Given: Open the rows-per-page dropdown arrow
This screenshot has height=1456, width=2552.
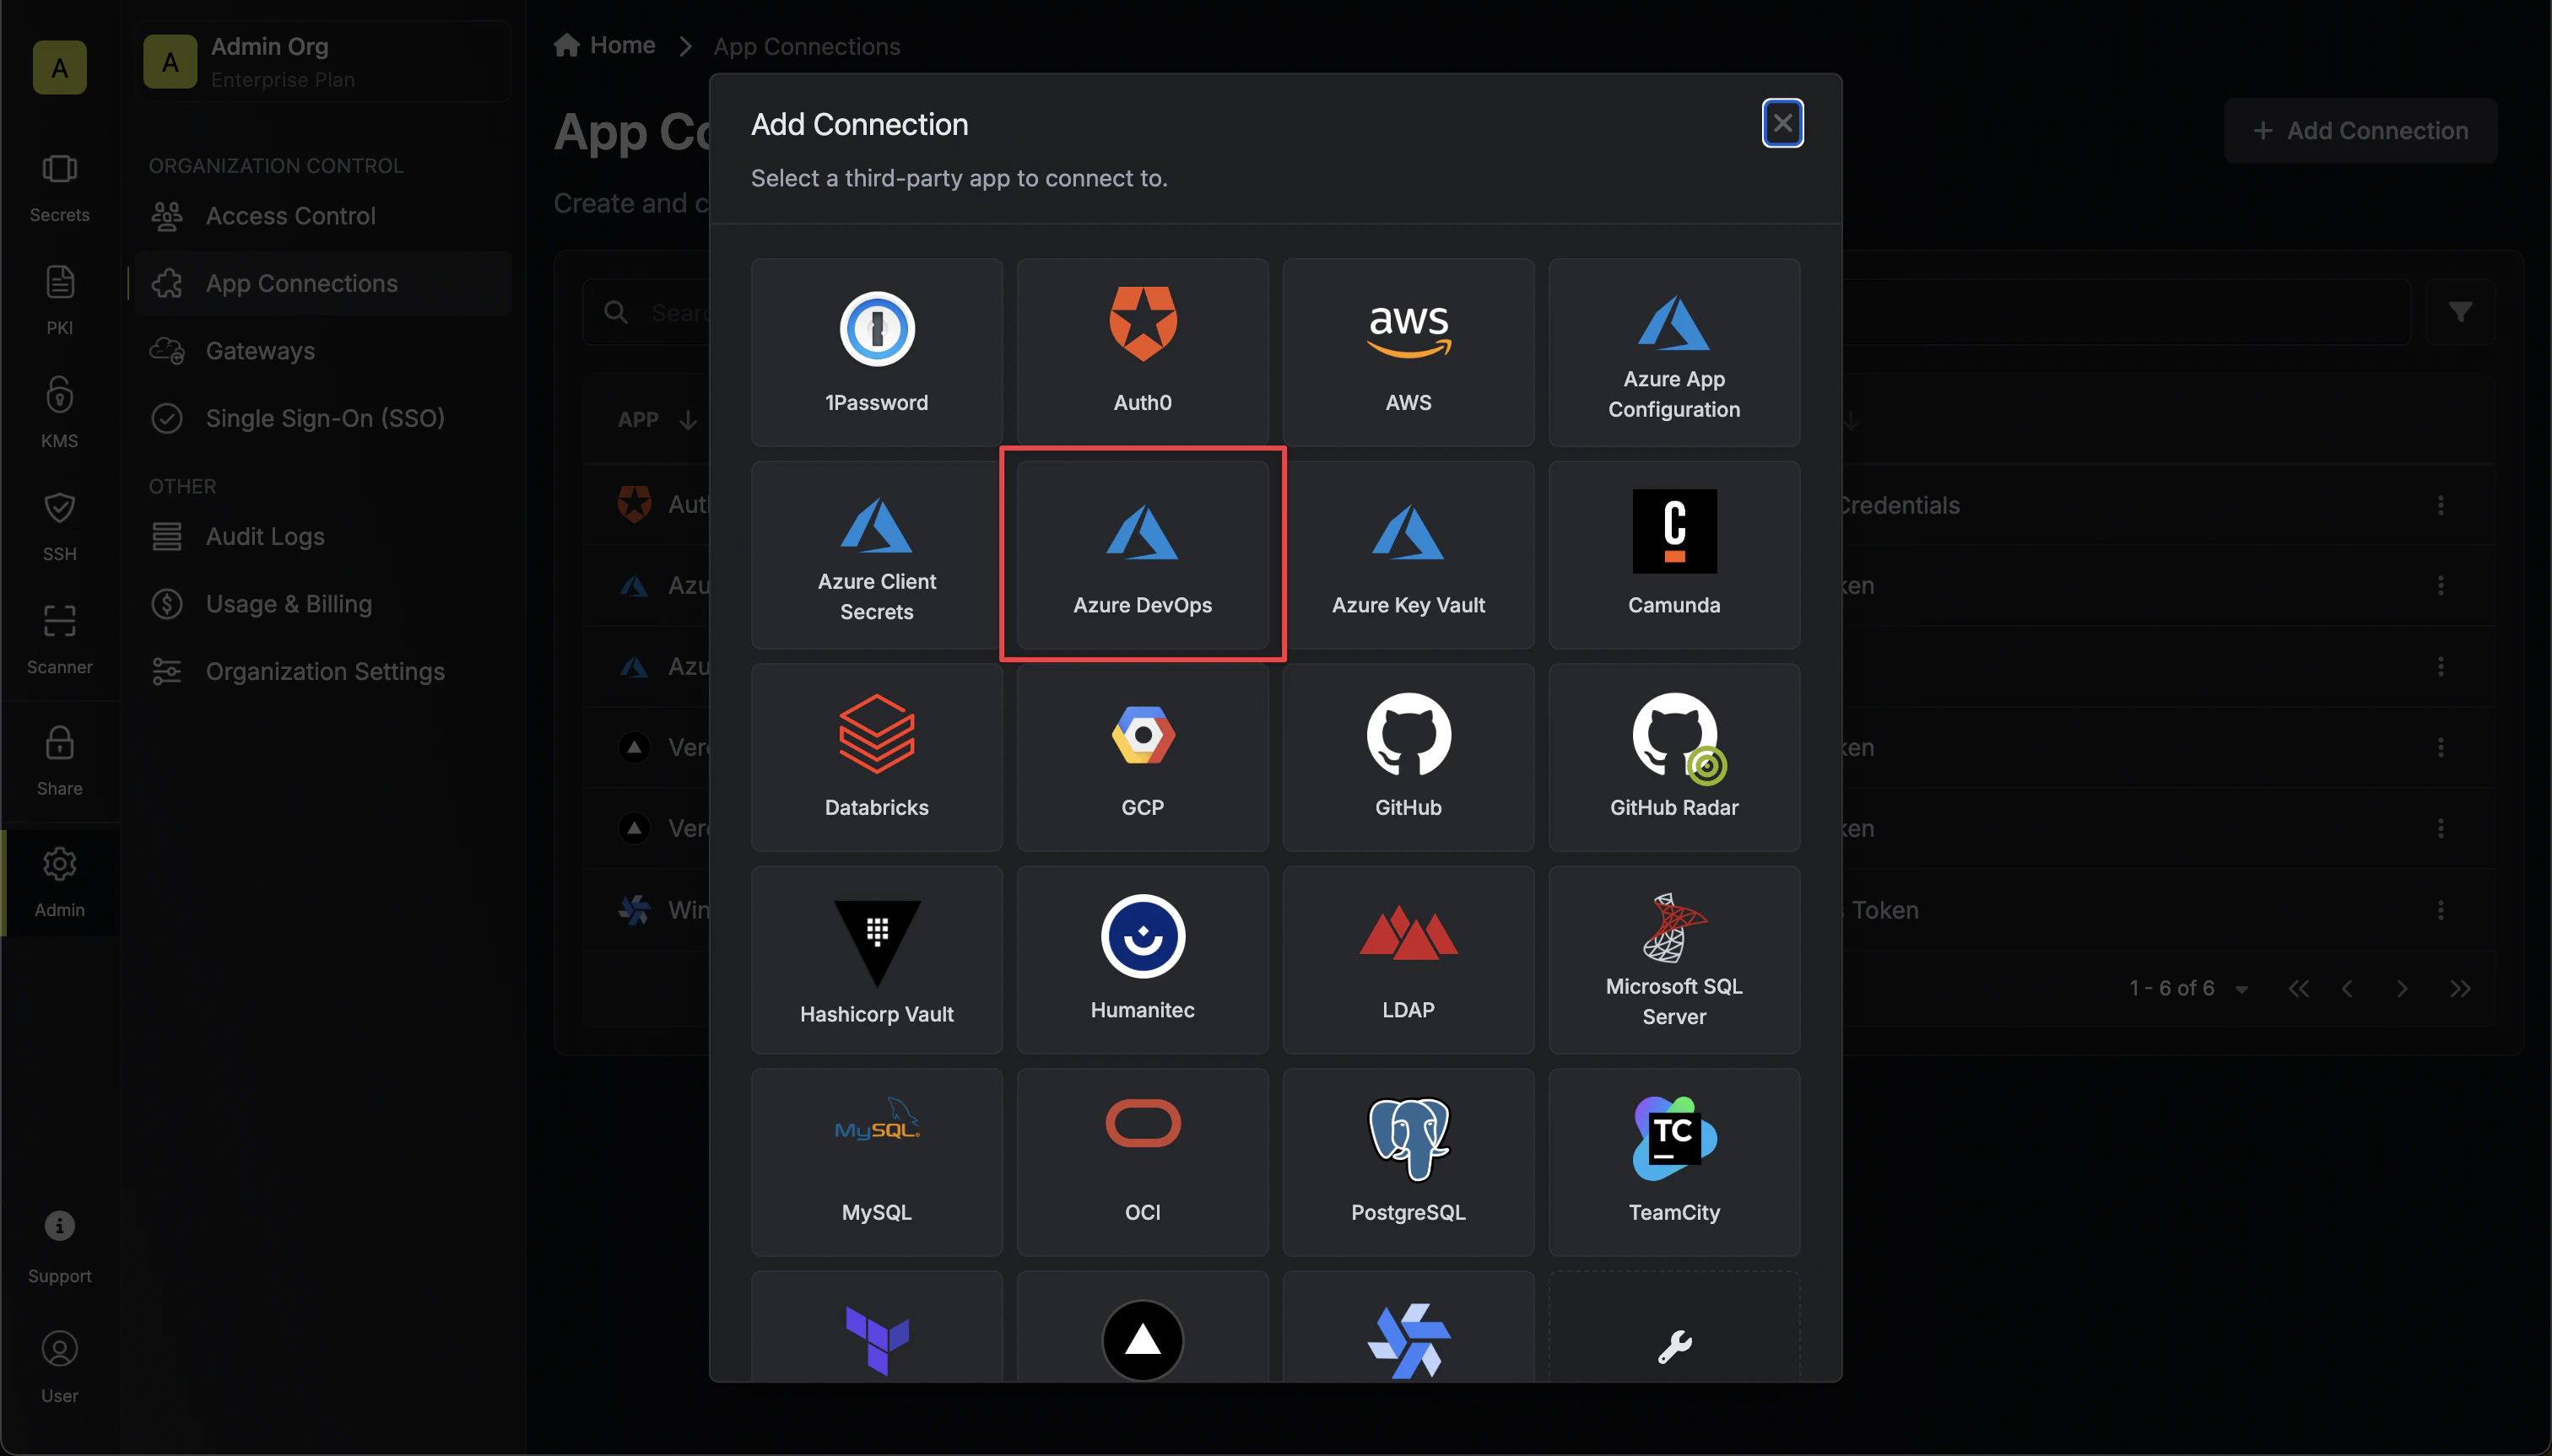Looking at the screenshot, I should (x=2242, y=989).
